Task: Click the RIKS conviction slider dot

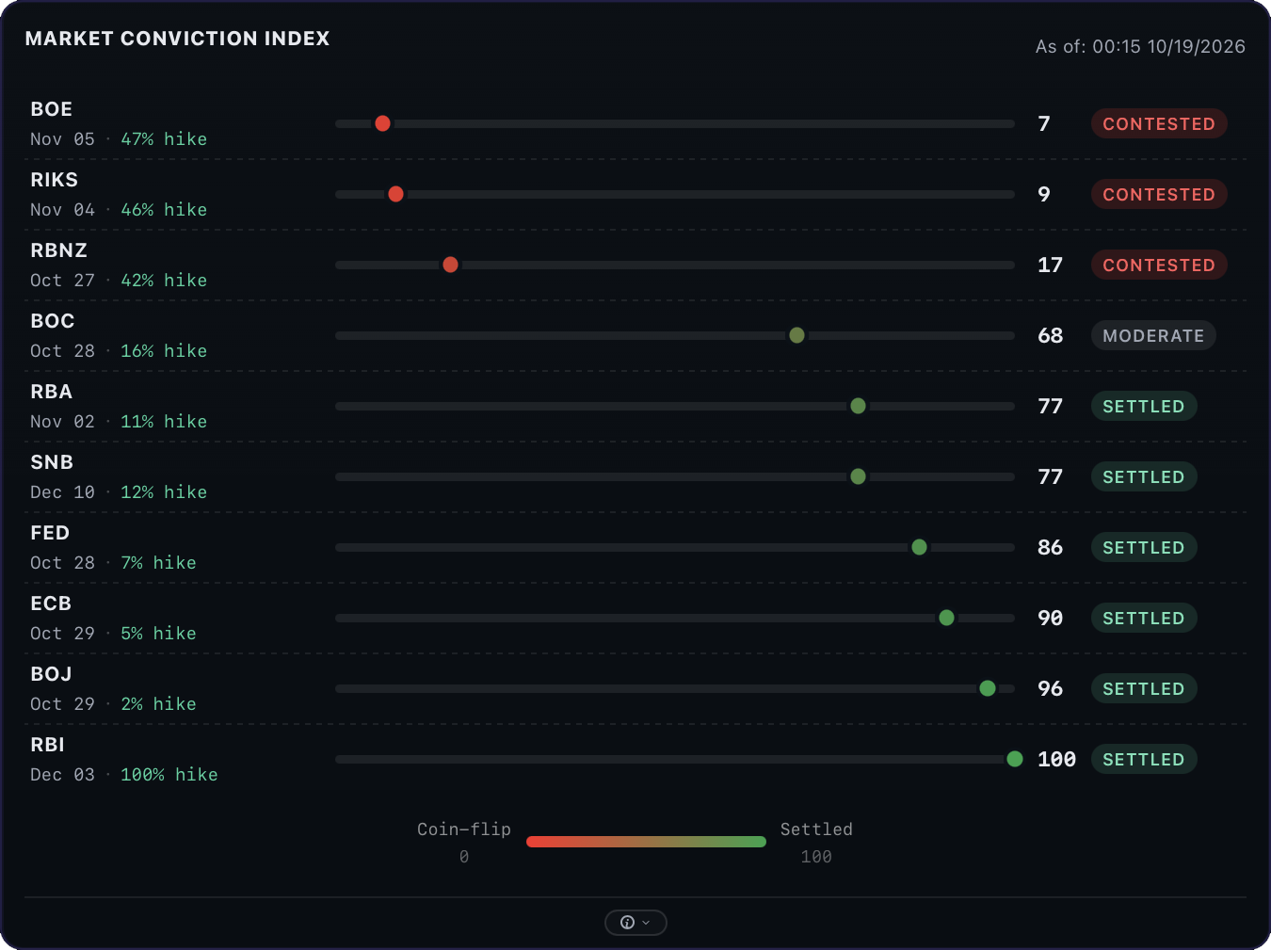Action: pos(396,194)
